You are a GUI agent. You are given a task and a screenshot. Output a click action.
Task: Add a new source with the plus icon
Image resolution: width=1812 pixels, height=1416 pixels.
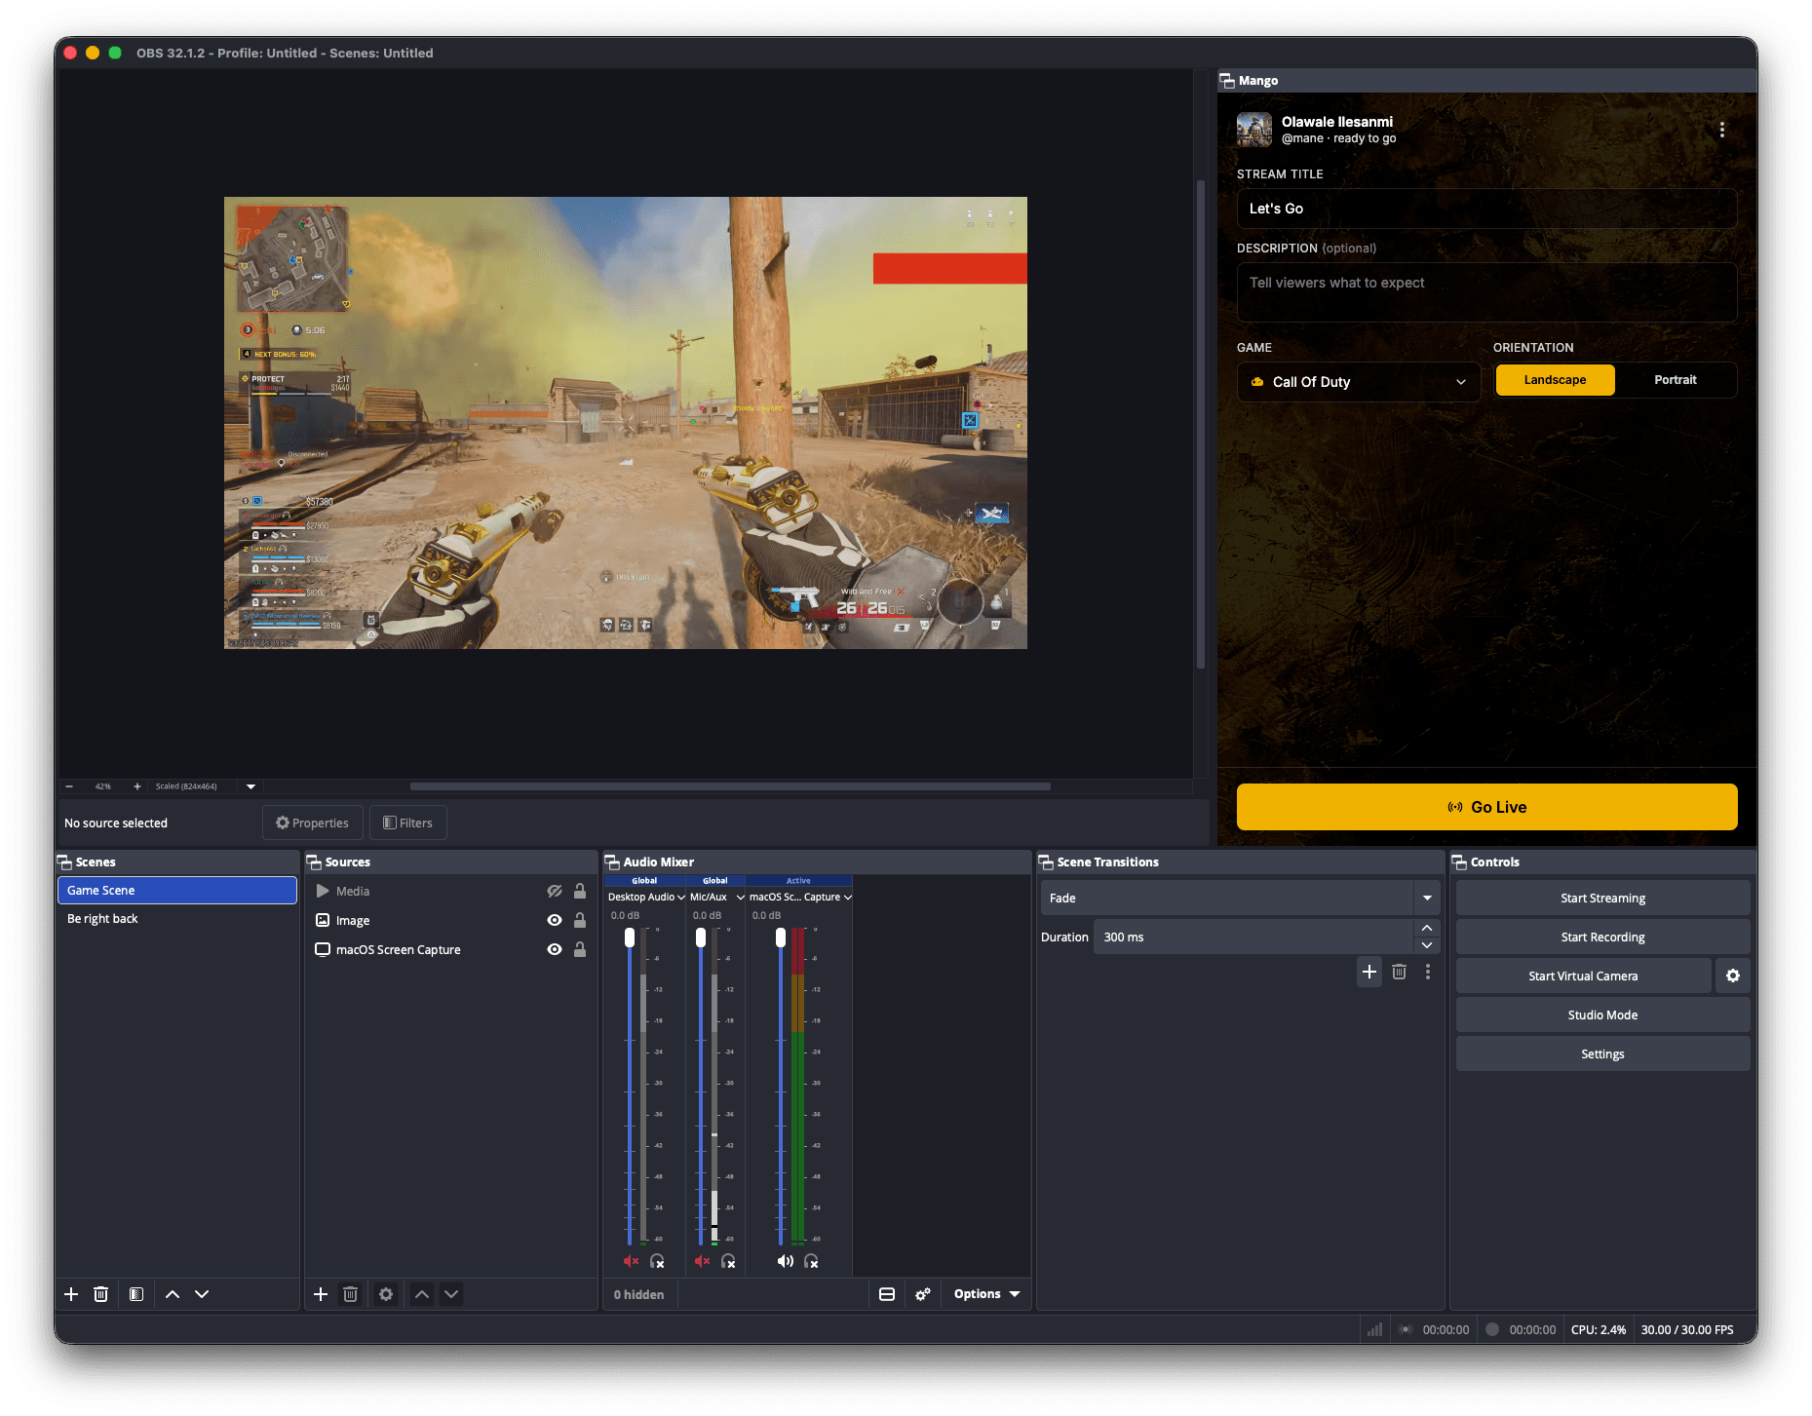pyautogui.click(x=321, y=1294)
